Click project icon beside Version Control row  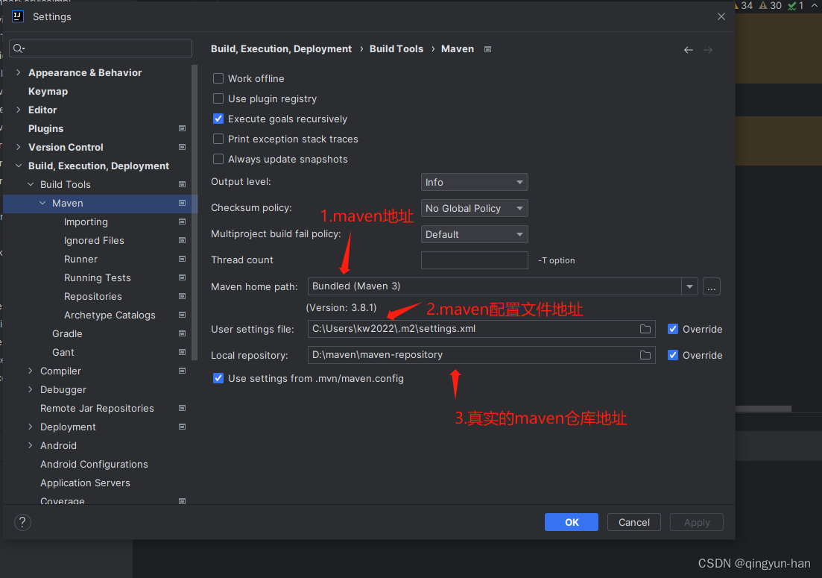click(182, 147)
